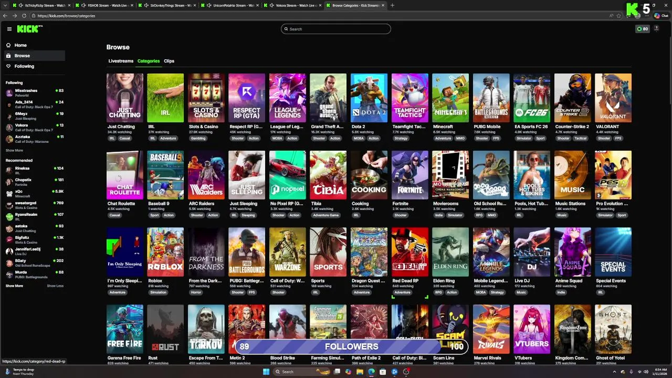Open the Garena Free Fire thumbnail

coord(125,329)
